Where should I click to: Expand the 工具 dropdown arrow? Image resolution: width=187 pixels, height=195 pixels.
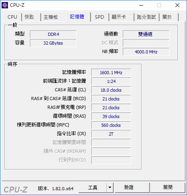coord(110,187)
